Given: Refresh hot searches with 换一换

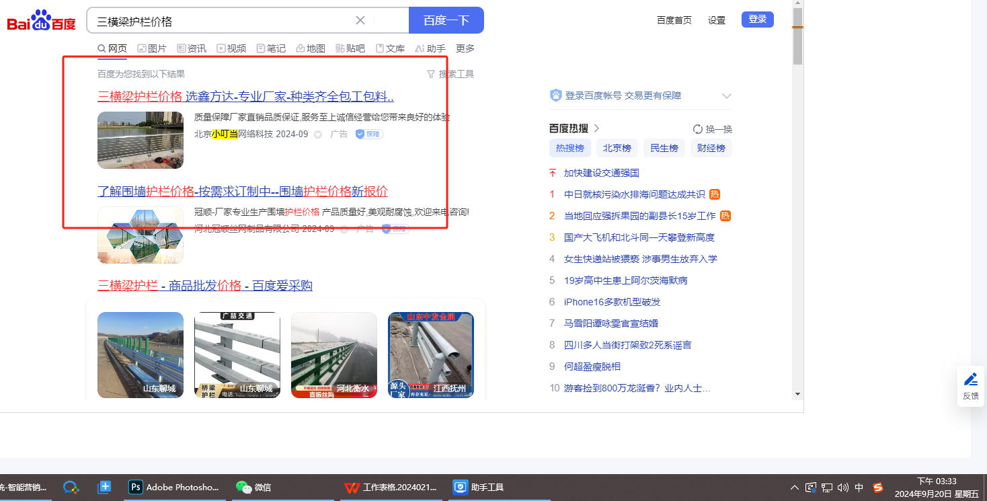Looking at the screenshot, I should [713, 129].
